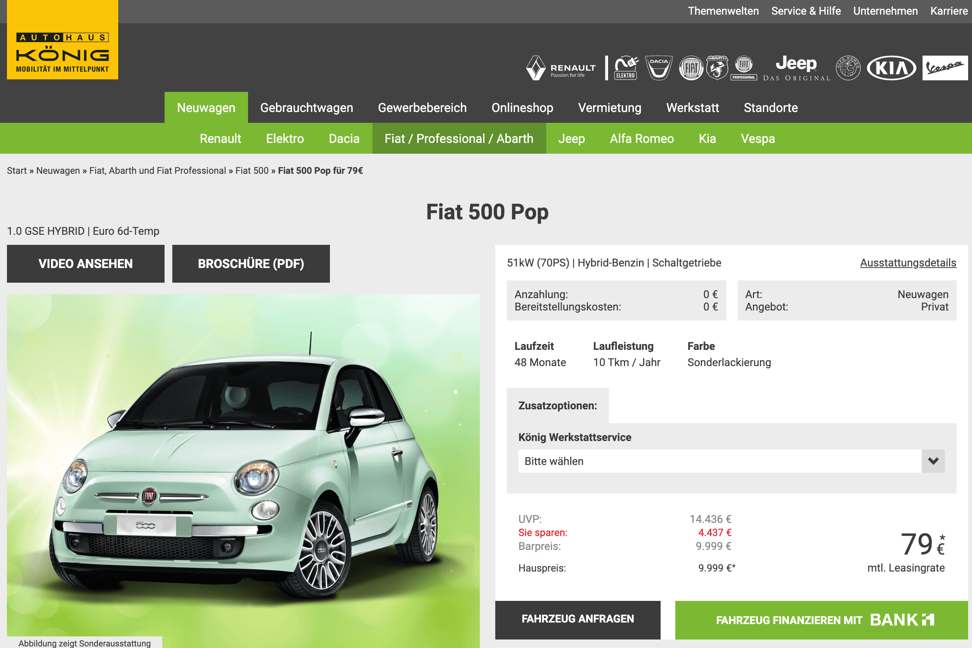Click the Fiat 500 Pop heading
The image size is (972, 648).
click(x=487, y=212)
